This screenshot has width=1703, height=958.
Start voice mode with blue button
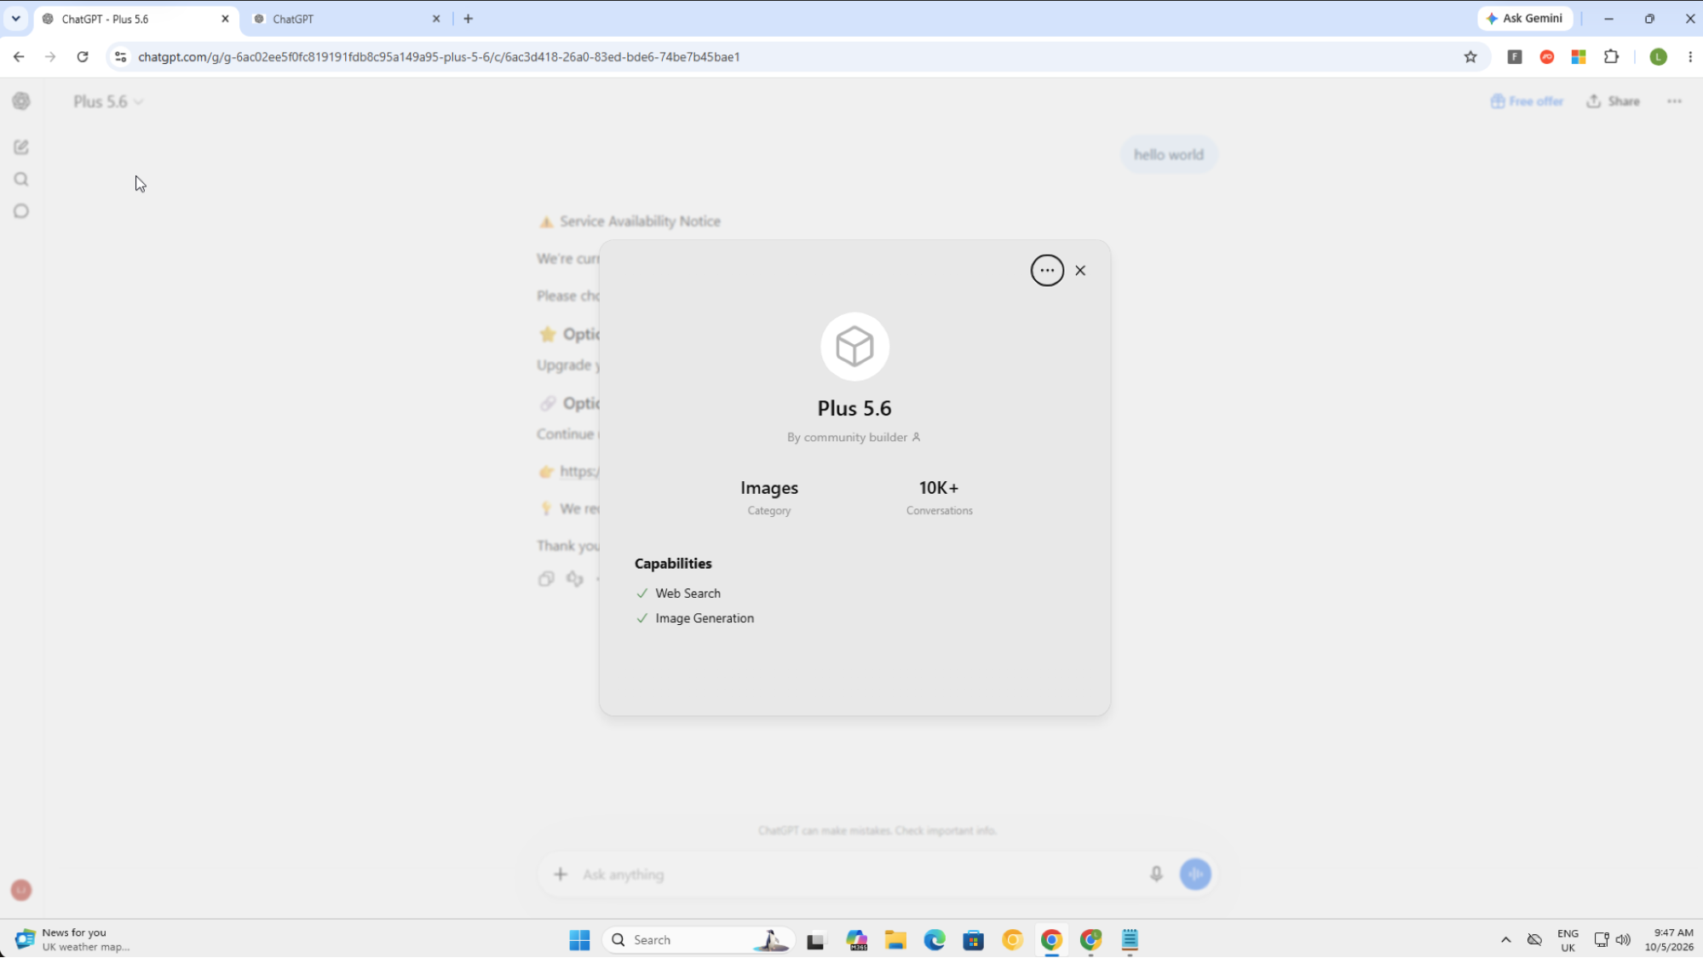pos(1195,875)
